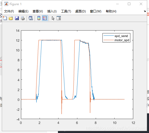Click x-axis tick label 12
Viewport: 149px width, 133px height.
(133, 123)
